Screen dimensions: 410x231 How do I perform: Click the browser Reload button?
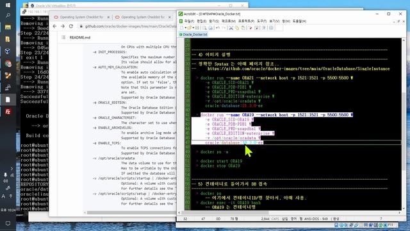tap(71, 26)
